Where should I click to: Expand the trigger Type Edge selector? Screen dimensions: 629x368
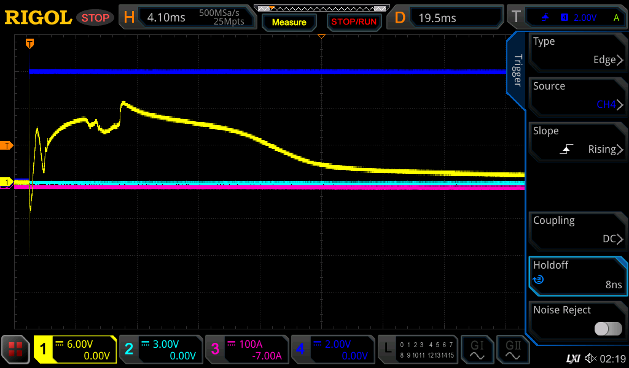(577, 51)
